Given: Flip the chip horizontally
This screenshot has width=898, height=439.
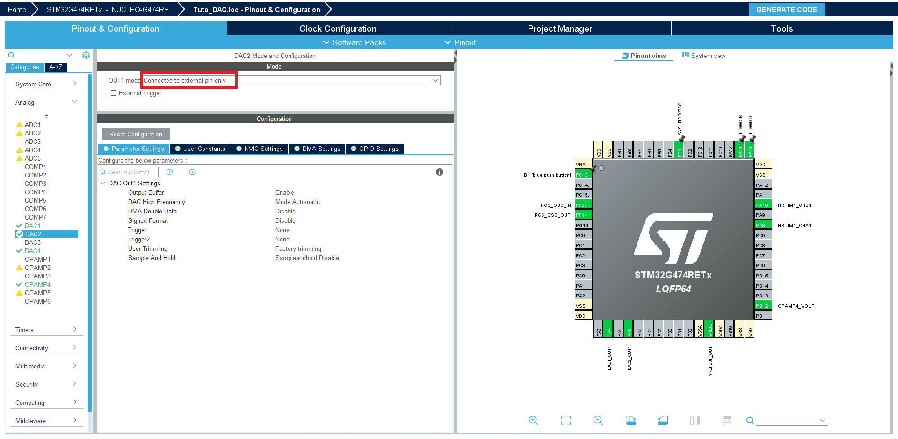Looking at the screenshot, I should pyautogui.click(x=695, y=420).
